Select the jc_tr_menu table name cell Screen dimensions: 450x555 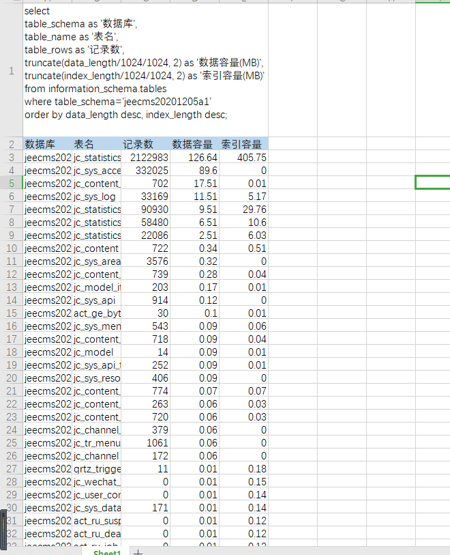97,442
